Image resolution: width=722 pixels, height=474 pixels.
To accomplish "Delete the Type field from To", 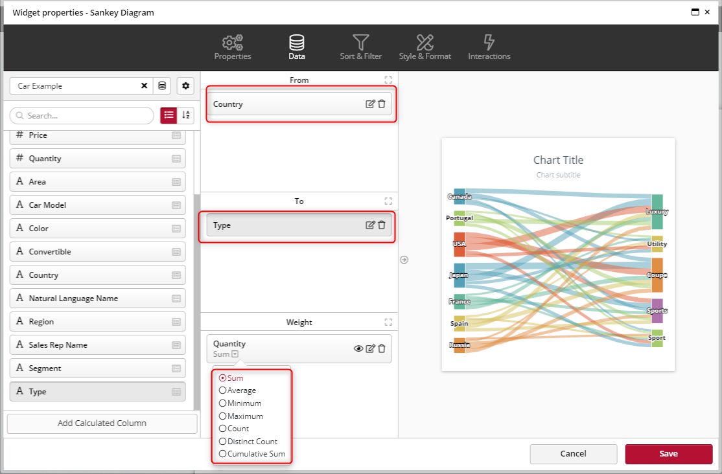I will click(382, 225).
